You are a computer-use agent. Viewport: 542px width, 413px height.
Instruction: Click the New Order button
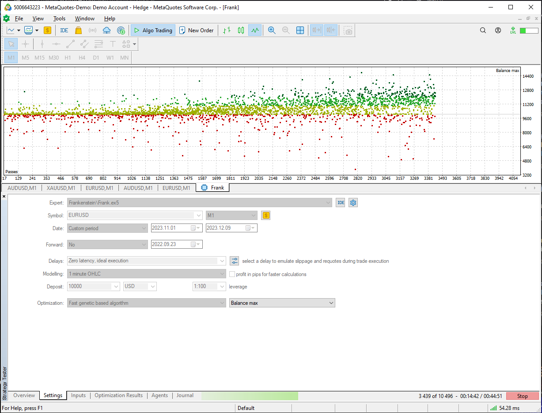point(196,30)
